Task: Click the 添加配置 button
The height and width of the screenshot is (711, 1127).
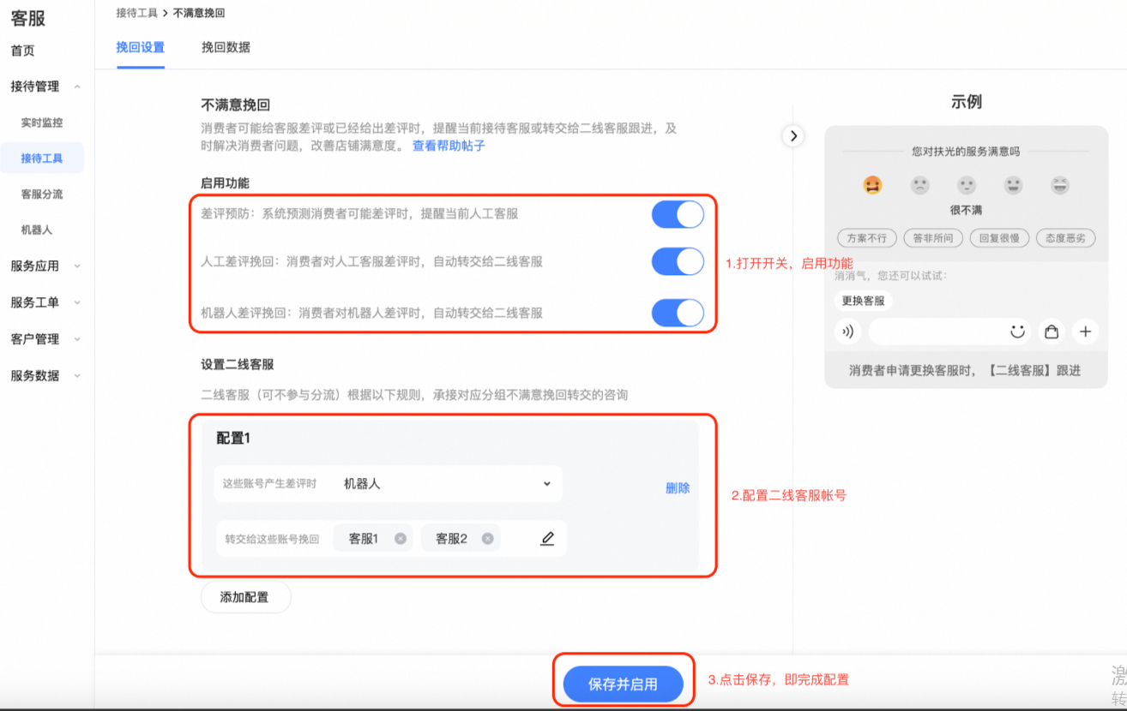Action: click(x=245, y=597)
